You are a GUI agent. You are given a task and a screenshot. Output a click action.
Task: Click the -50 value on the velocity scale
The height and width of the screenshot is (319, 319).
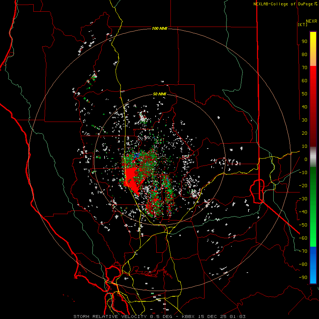tap(303, 225)
